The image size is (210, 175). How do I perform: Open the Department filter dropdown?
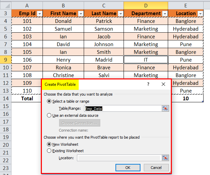pos(164,14)
